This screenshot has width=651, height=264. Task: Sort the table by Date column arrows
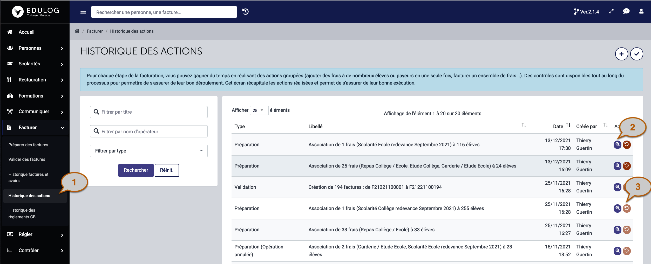pyautogui.click(x=568, y=125)
